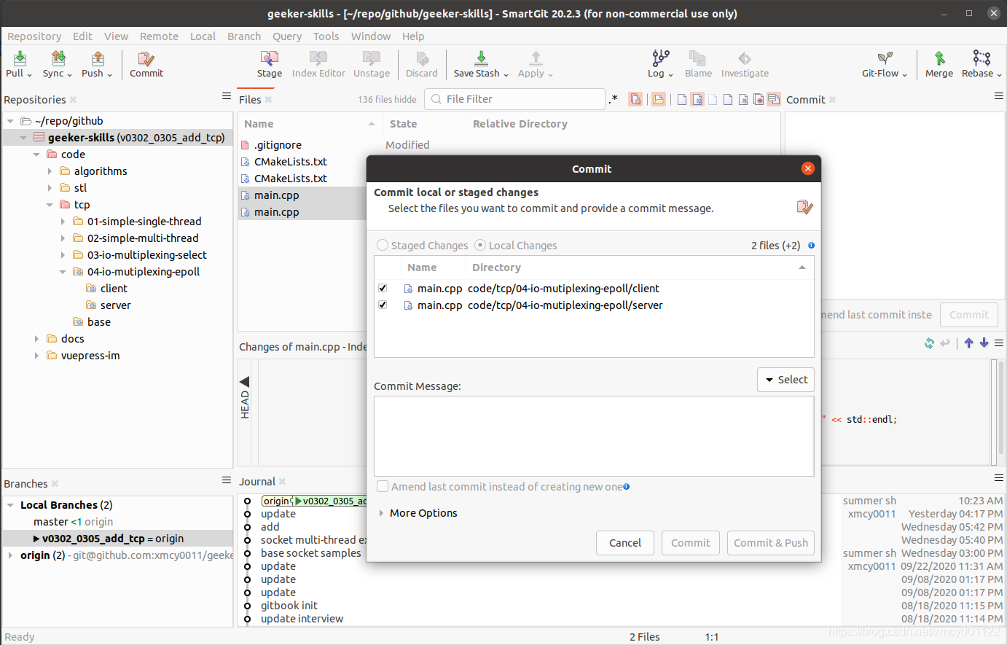Open the Log tool
1007x645 pixels.
(x=661, y=58)
